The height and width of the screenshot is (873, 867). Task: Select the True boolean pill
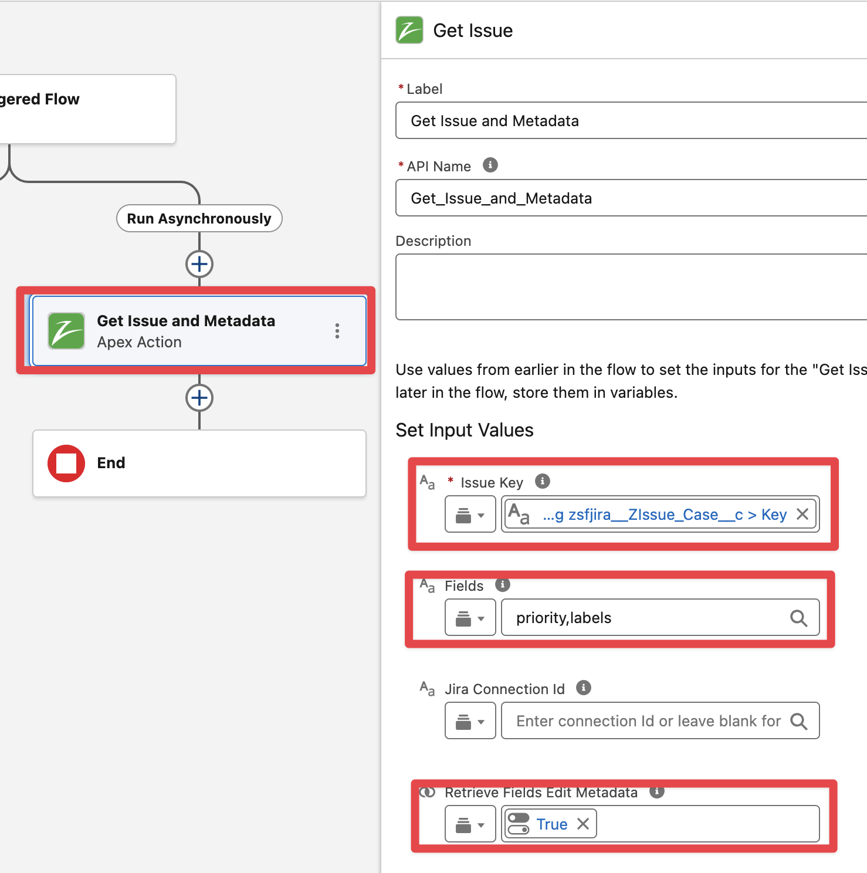point(550,824)
